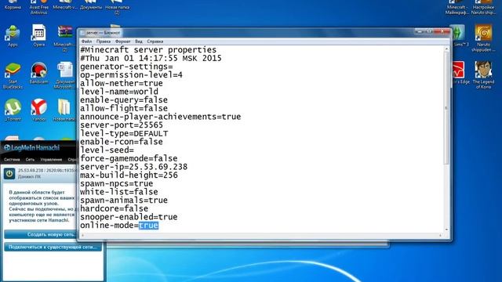Viewport: 502px width, 282px height.
Task: Open the Minecraft WinRAR archive icon
Action: pyautogui.click(x=65, y=38)
